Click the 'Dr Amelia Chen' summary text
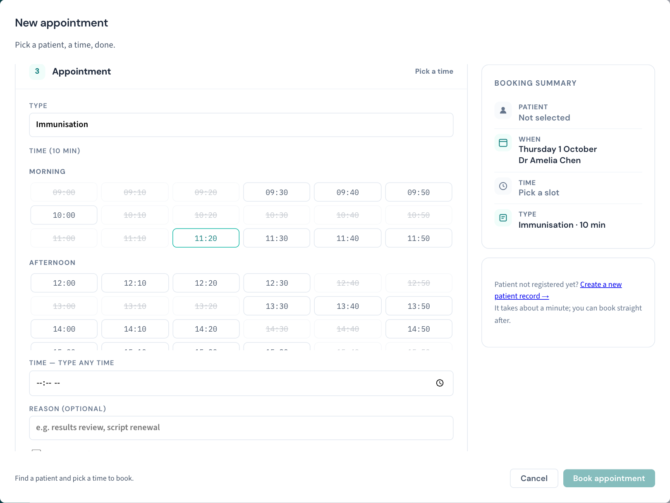The height and width of the screenshot is (503, 670). click(550, 160)
